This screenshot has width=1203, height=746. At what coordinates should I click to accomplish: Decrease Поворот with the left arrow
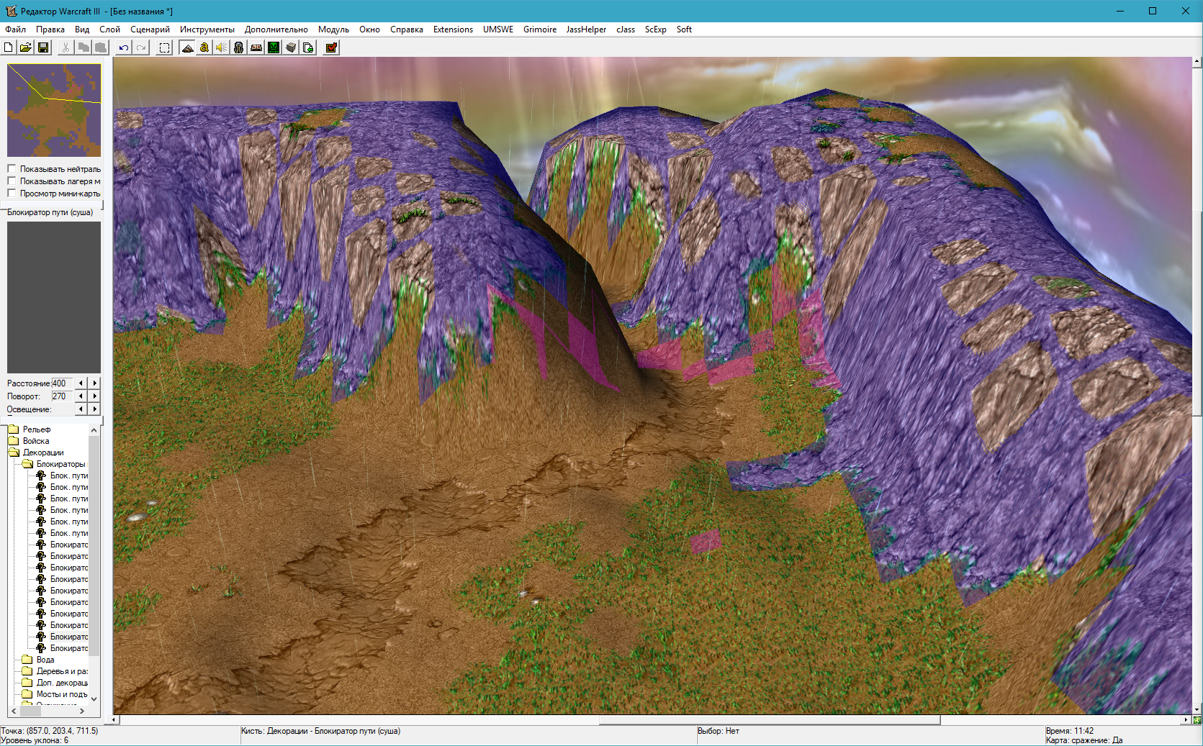point(81,396)
